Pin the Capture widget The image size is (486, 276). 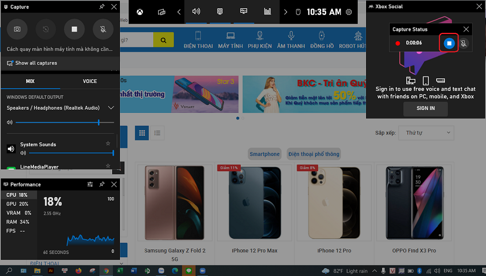tap(102, 6)
